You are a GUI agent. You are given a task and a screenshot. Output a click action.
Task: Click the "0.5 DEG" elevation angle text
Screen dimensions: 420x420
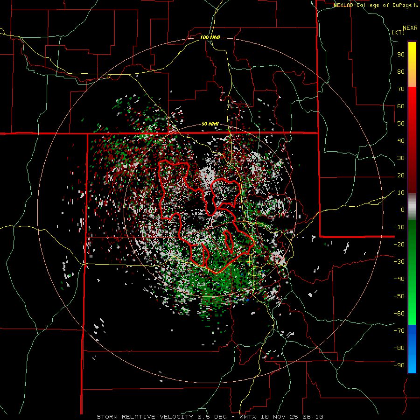[211, 417]
